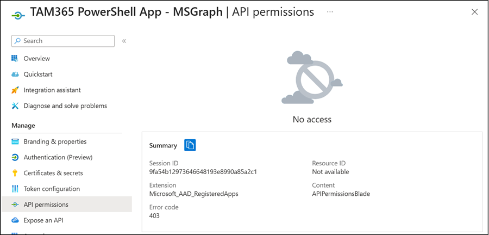Click the APIPermissionsBlade content value

[x=341, y=194]
